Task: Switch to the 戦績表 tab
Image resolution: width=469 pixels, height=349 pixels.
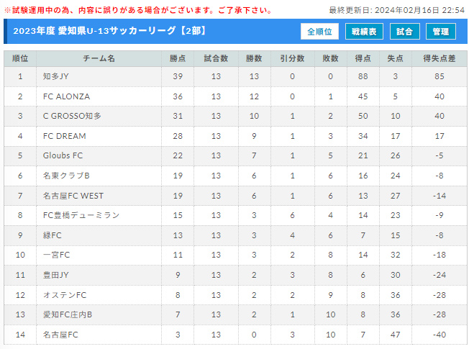Action: pyautogui.click(x=364, y=32)
